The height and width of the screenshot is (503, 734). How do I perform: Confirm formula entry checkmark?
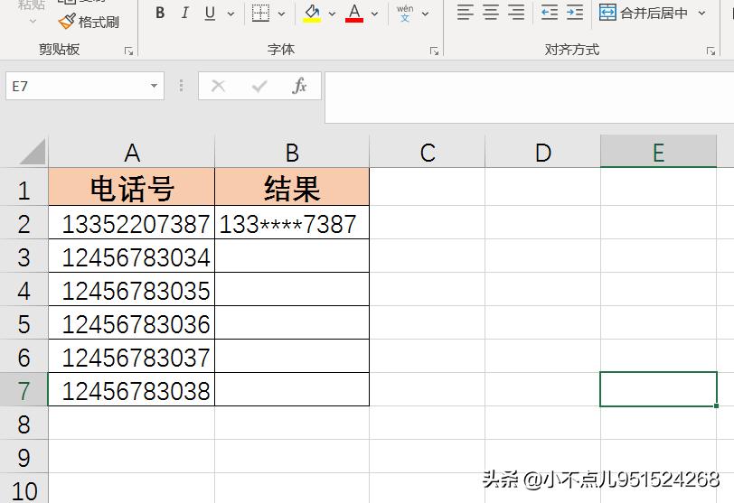pyautogui.click(x=259, y=86)
